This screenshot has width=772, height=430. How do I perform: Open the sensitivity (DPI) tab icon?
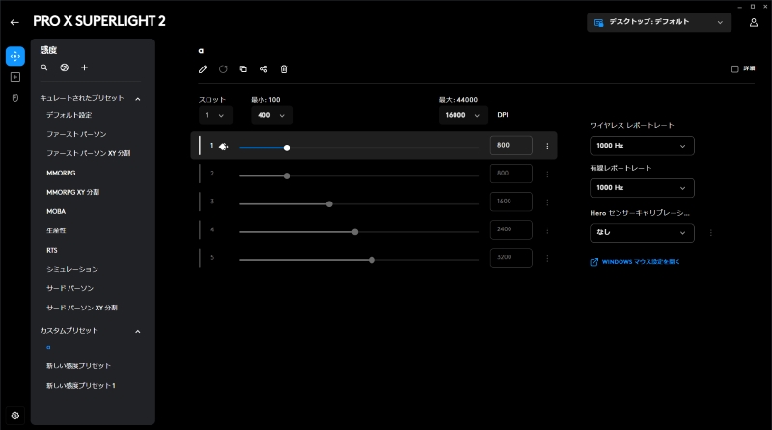point(15,56)
